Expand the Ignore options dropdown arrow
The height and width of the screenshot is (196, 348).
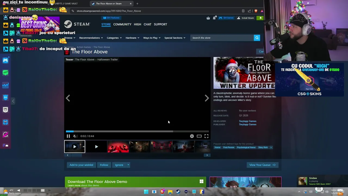click(x=128, y=165)
